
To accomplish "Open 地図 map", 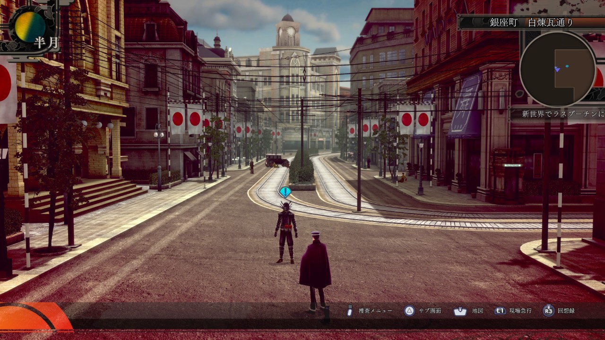I will tap(477, 311).
